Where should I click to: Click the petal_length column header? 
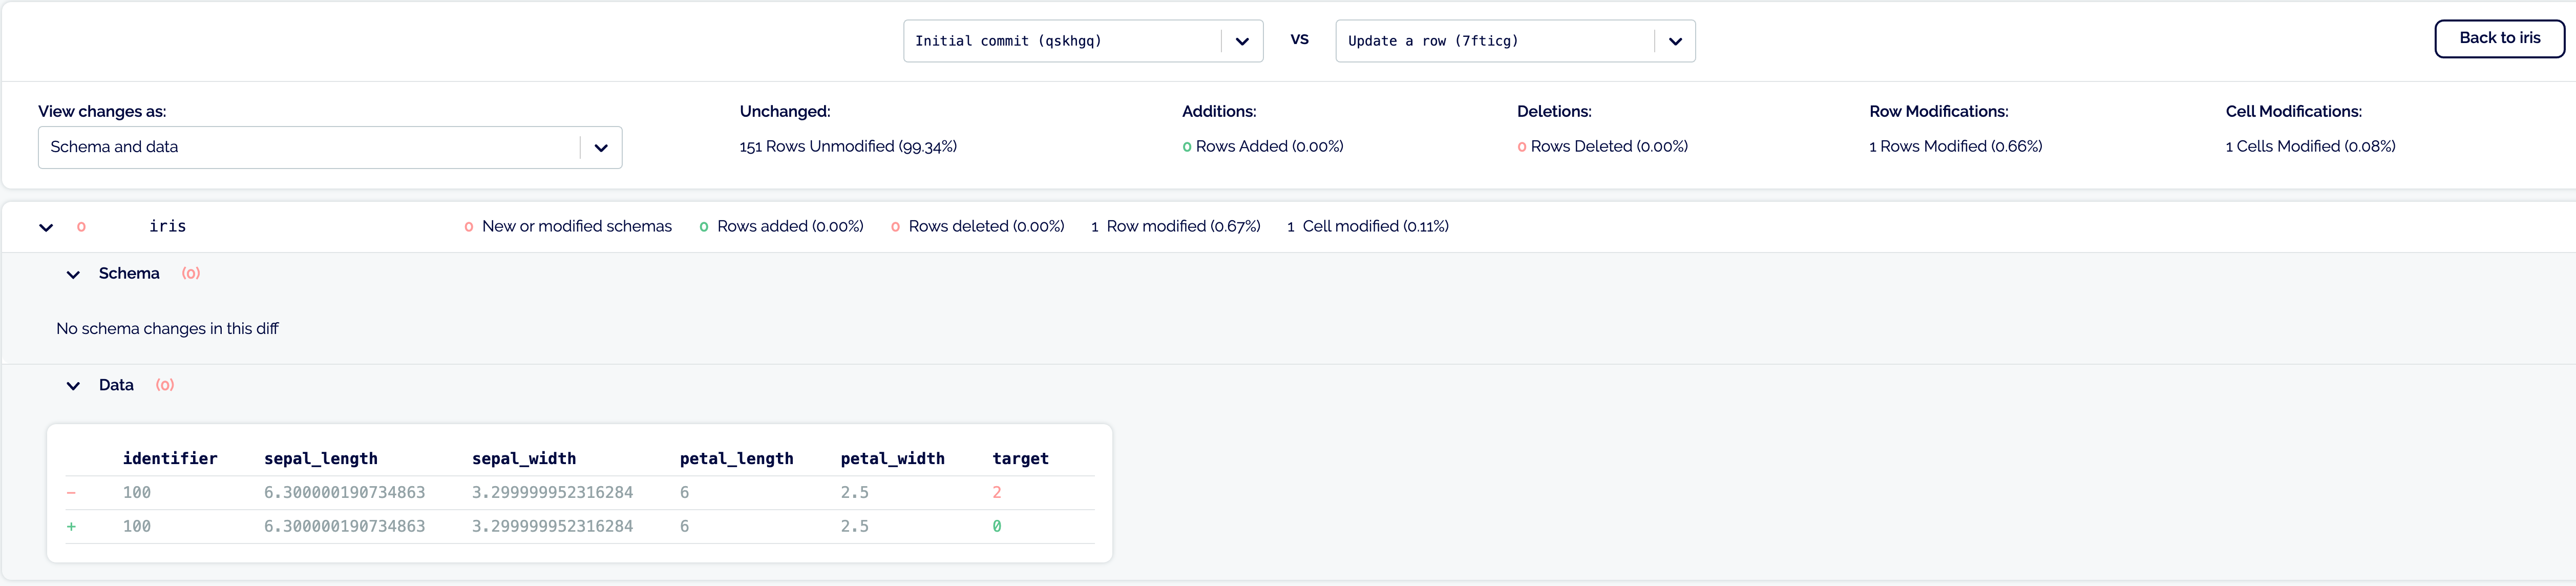click(x=736, y=459)
